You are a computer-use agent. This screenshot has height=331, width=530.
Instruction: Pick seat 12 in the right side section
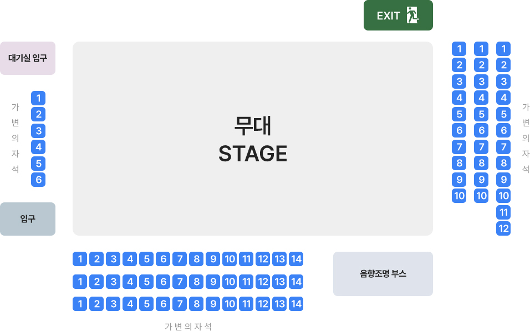(x=503, y=228)
